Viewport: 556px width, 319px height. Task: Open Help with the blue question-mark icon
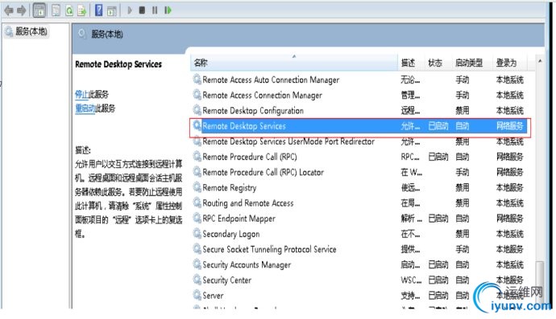coord(99,10)
